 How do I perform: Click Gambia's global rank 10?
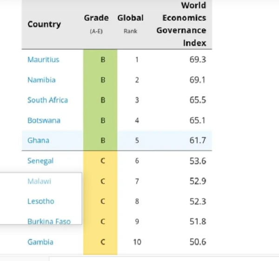[x=137, y=242]
